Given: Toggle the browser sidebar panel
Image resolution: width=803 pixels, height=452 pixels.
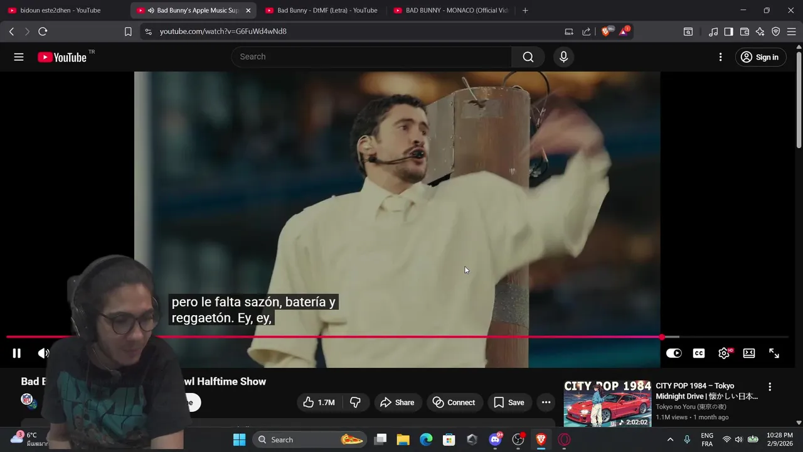Looking at the screenshot, I should coord(728,31).
